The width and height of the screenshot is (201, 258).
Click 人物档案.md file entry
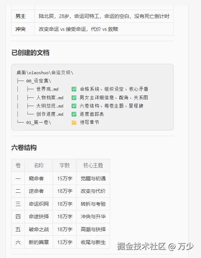(x=50, y=97)
